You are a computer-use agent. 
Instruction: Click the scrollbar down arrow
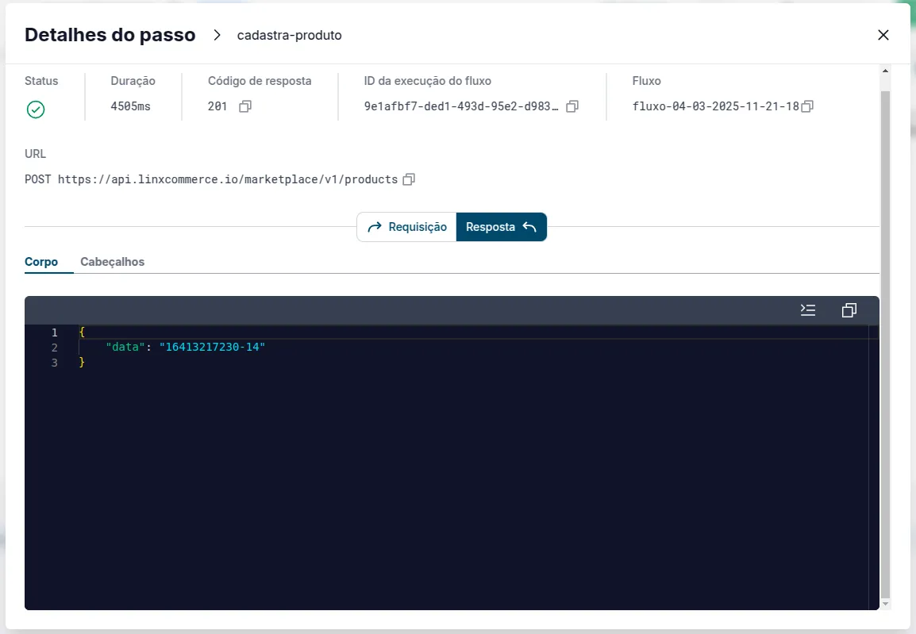[885, 604]
